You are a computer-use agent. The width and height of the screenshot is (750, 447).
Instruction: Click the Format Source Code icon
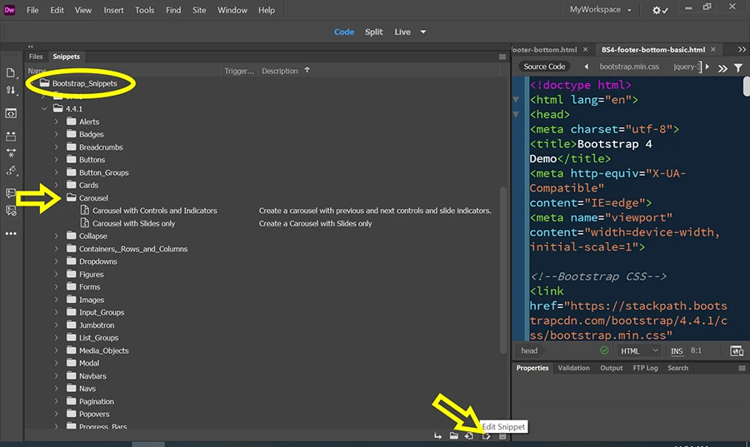click(11, 171)
